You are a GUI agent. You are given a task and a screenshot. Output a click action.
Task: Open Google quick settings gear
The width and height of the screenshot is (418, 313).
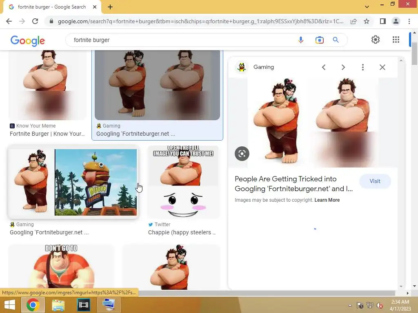click(376, 40)
